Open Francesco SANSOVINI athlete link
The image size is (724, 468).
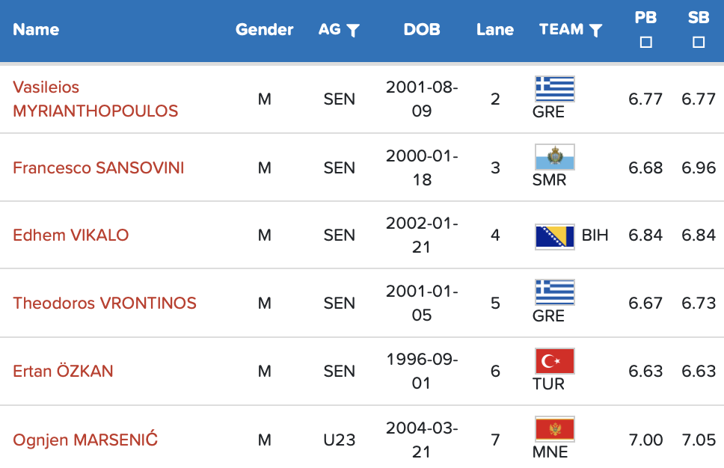(98, 167)
